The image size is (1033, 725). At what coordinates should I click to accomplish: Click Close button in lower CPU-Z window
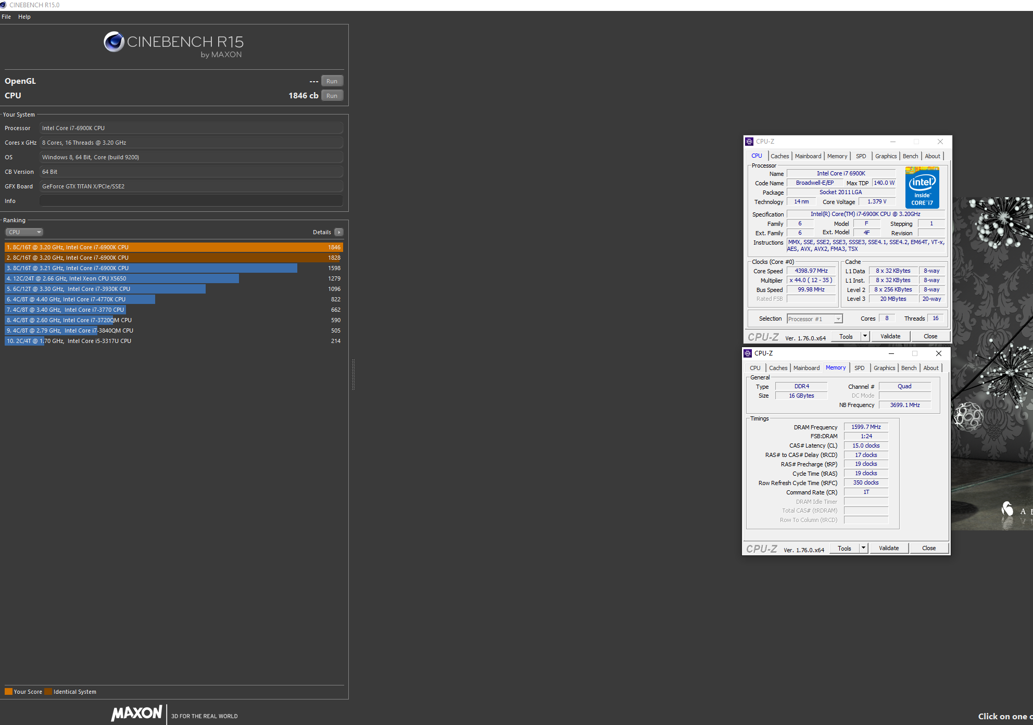(929, 549)
